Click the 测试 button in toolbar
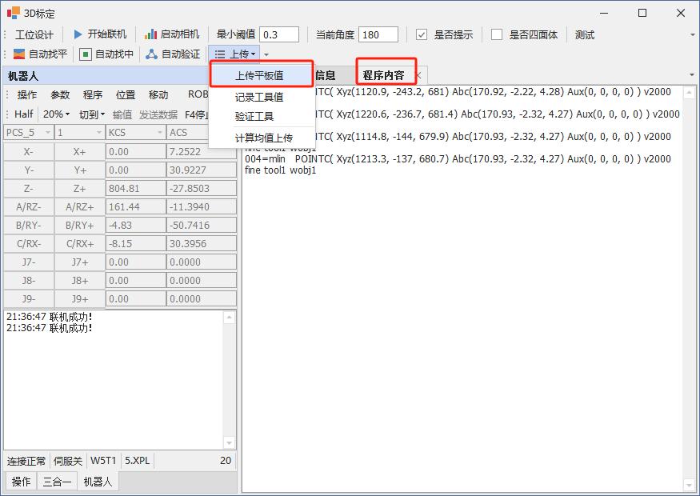This screenshot has width=700, height=496. (584, 34)
